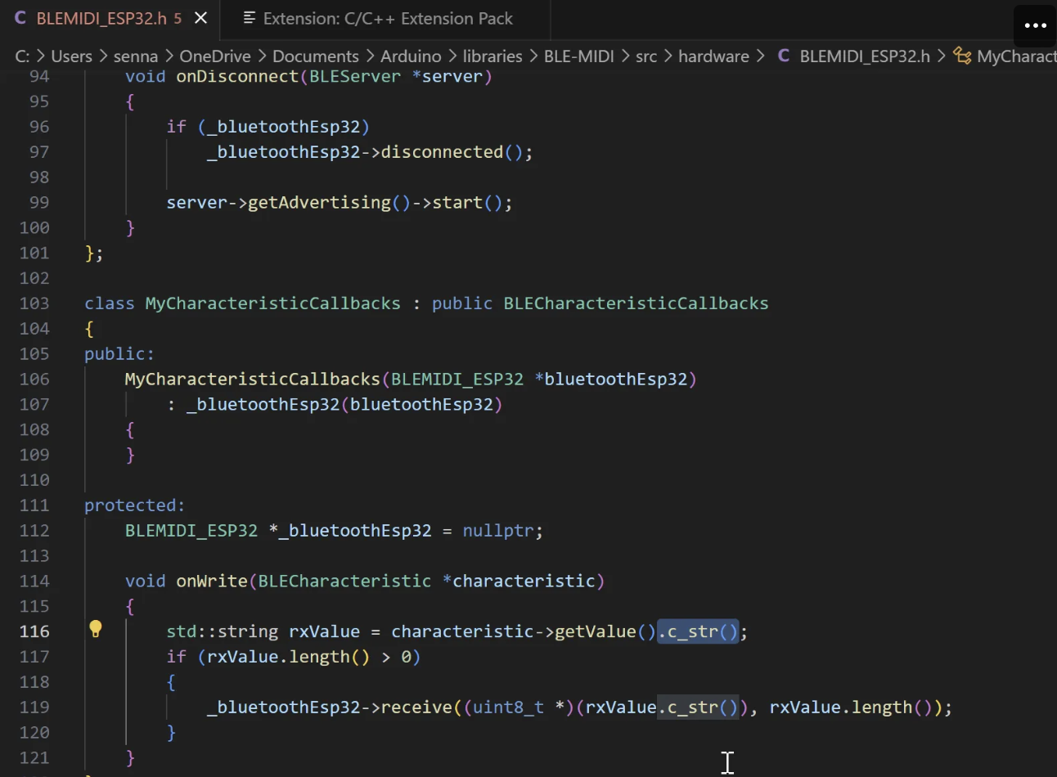Click 'onWrite' function name on line 114
This screenshot has width=1057, height=777.
(212, 582)
